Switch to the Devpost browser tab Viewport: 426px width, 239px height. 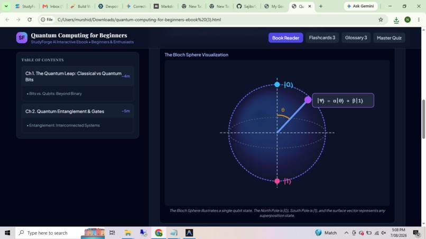[108, 6]
